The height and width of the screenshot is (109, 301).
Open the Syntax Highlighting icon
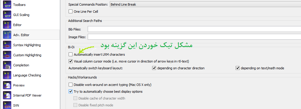pos(7,45)
